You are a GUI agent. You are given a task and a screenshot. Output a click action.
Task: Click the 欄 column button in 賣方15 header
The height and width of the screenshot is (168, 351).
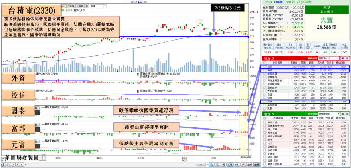(342, 114)
